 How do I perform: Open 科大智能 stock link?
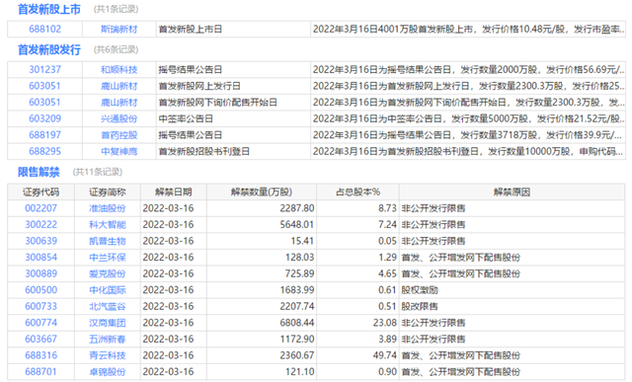pyautogui.click(x=108, y=225)
